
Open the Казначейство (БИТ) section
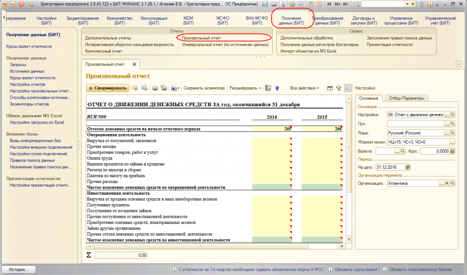click(x=119, y=20)
